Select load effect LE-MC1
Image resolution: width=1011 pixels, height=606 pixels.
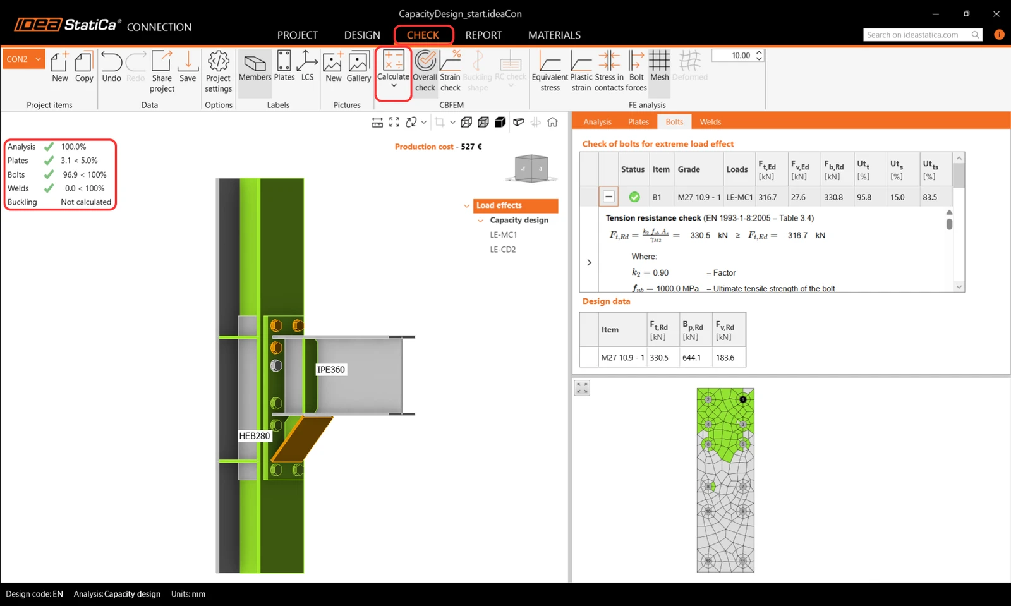pos(504,235)
